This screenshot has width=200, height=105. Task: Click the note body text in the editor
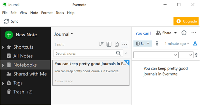[x=165, y=71]
